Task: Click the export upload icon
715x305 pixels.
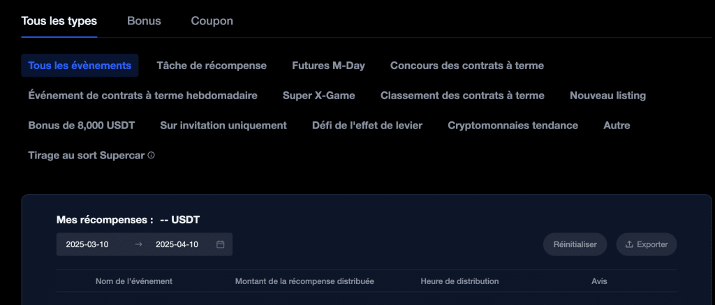Action: pyautogui.click(x=629, y=244)
